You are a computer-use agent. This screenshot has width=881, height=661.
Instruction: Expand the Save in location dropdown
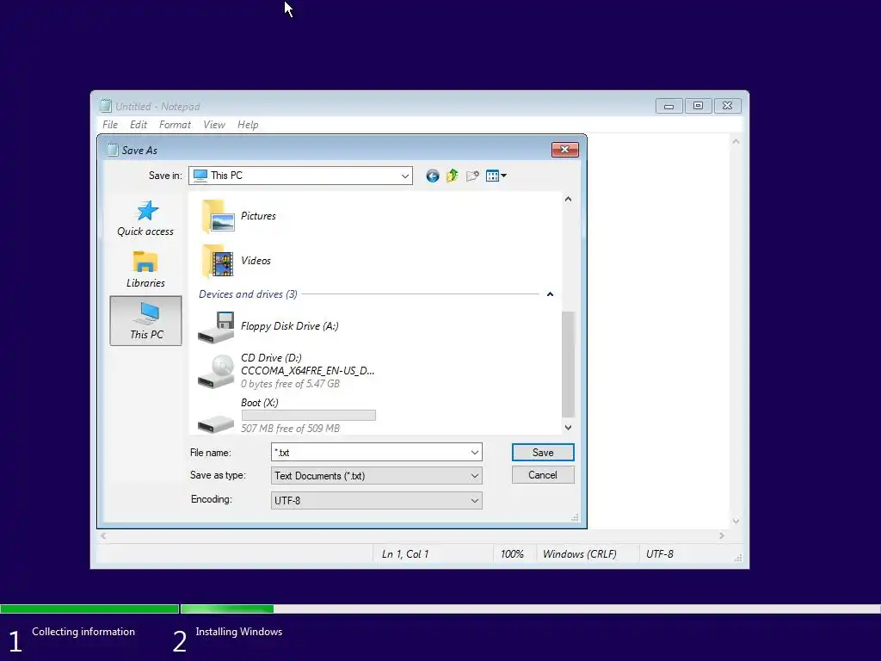pyautogui.click(x=404, y=176)
